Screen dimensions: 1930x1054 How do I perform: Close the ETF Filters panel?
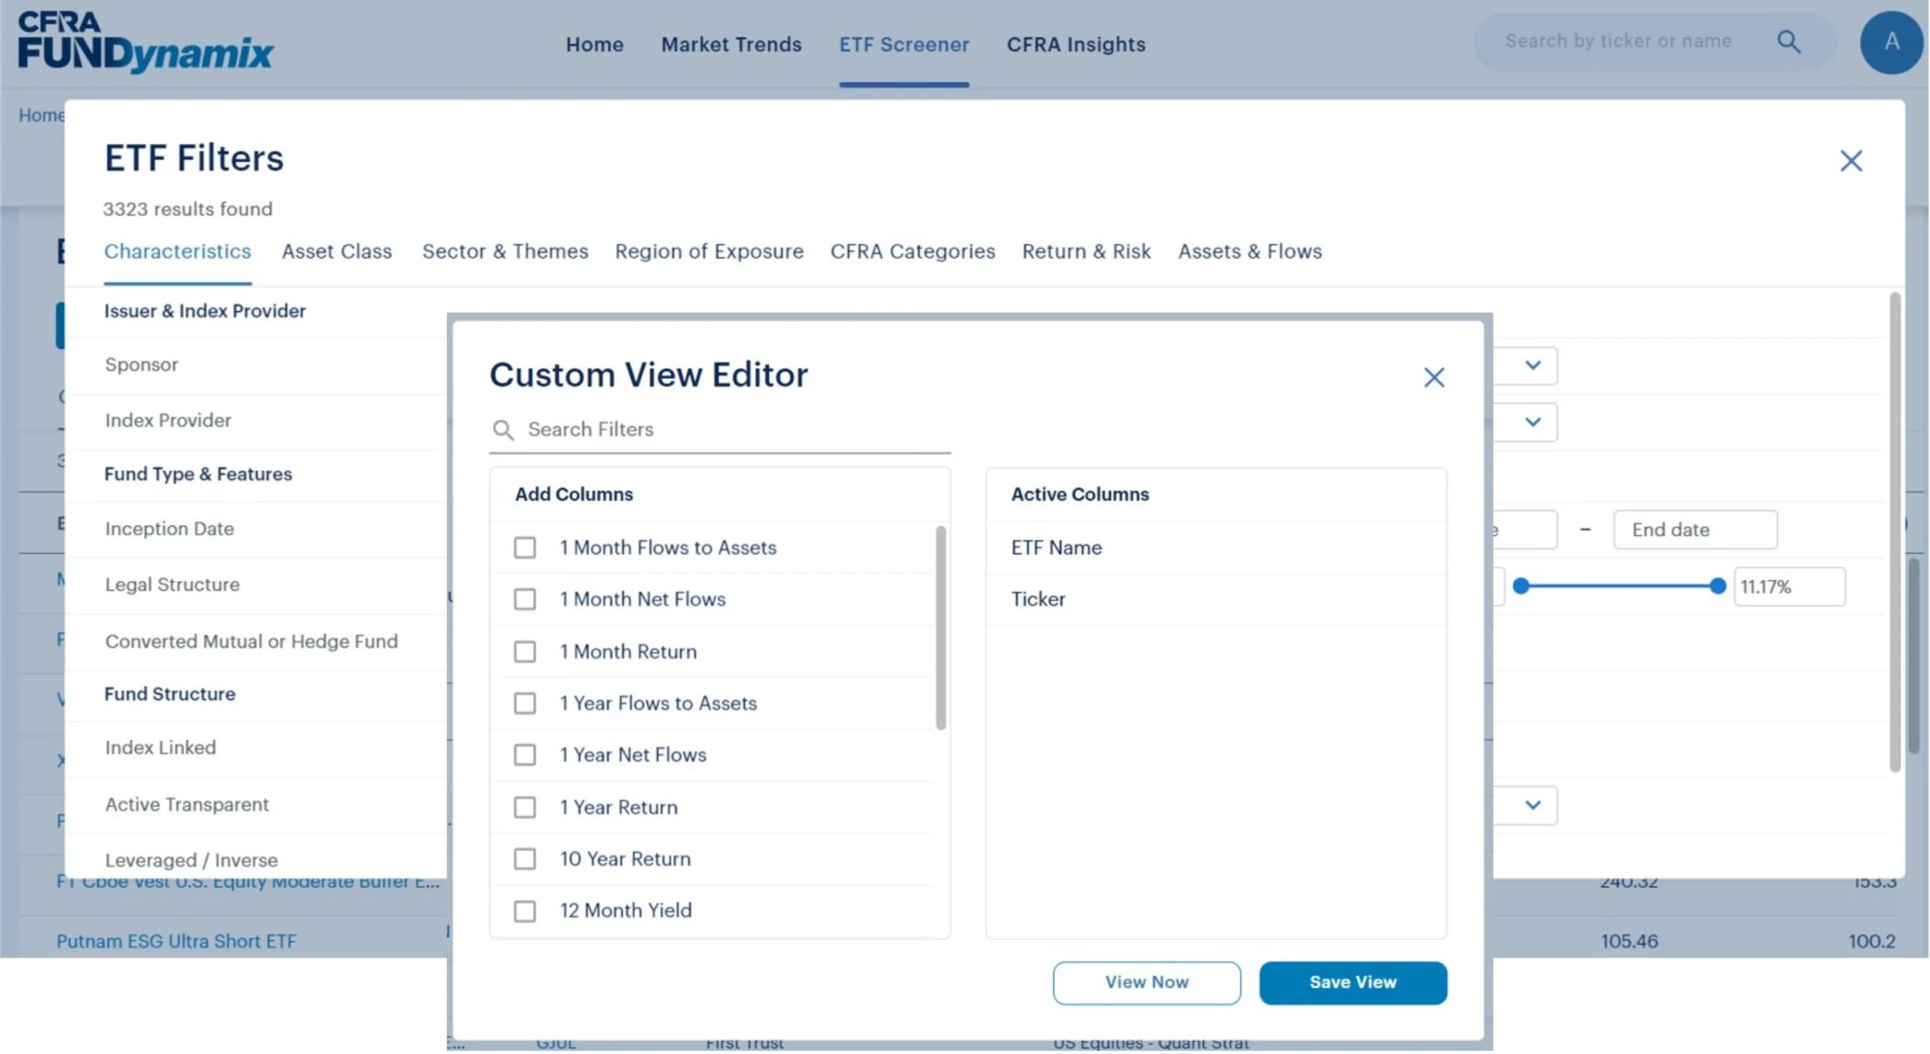click(1851, 161)
